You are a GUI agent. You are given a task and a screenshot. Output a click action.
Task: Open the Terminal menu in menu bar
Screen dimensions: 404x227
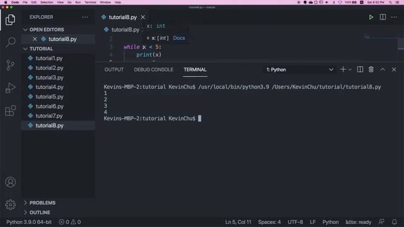click(x=90, y=3)
